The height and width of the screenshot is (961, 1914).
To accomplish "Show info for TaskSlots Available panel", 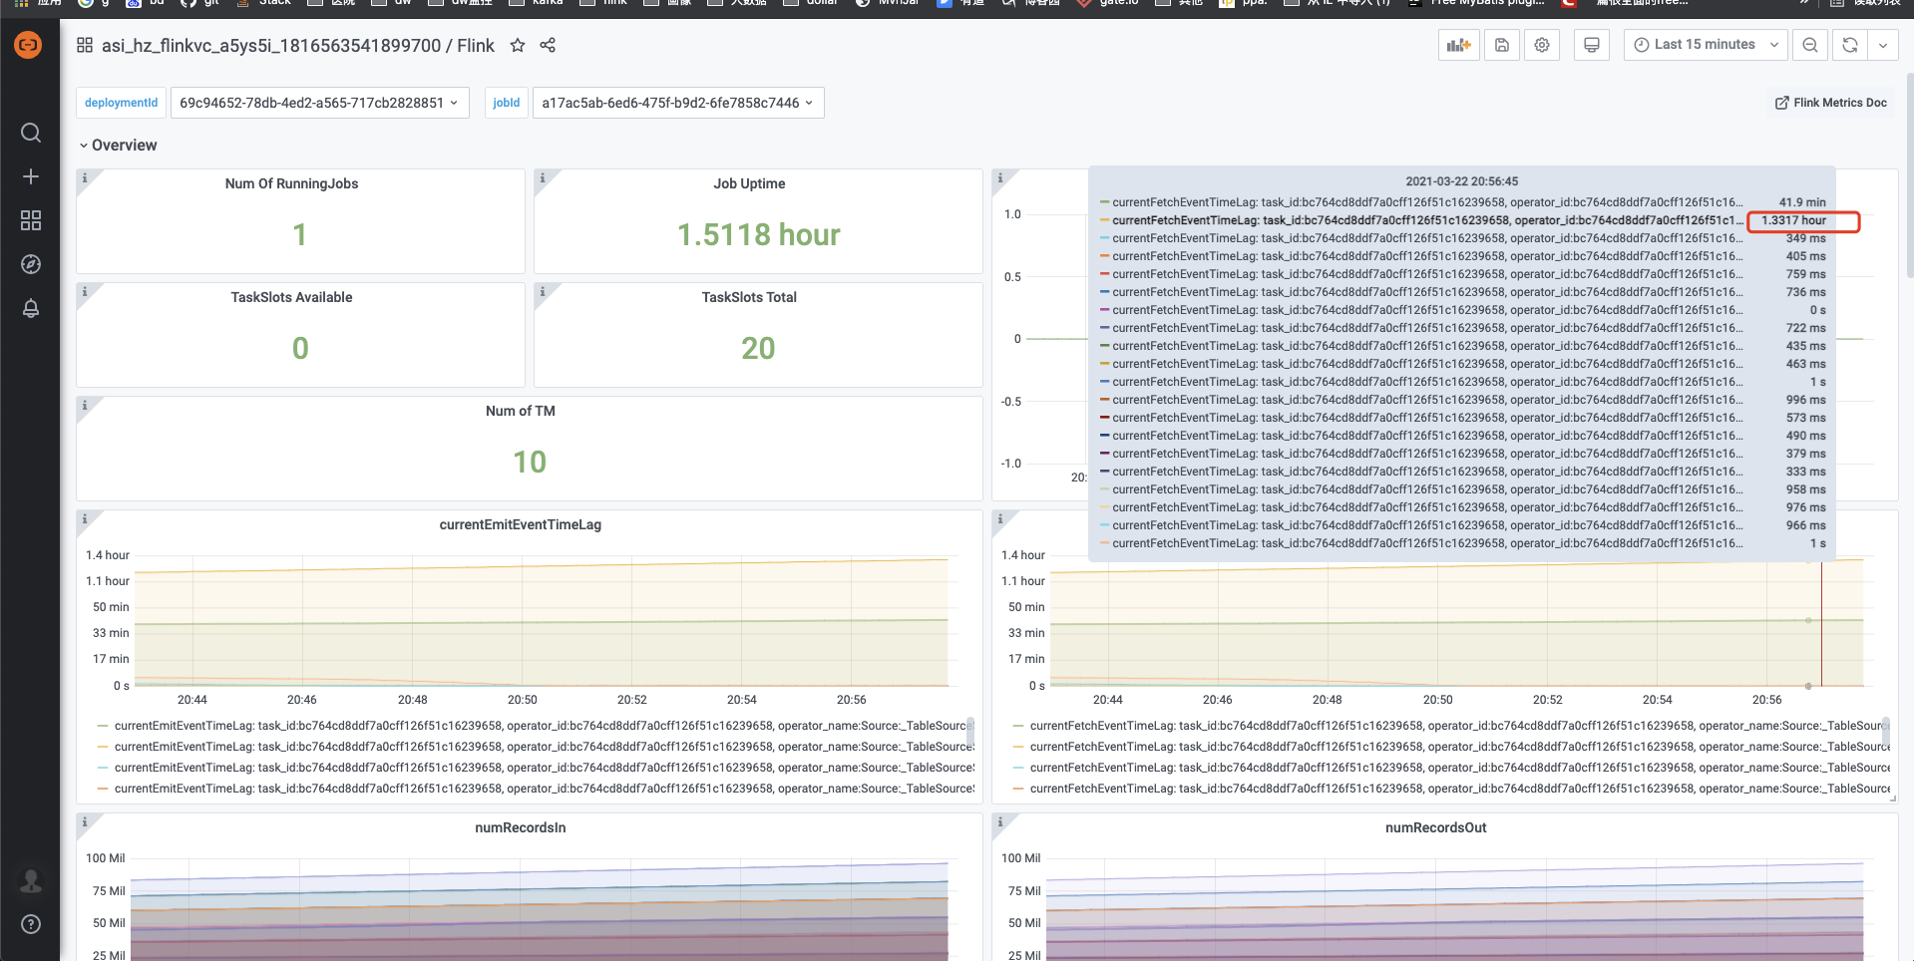I will point(85,292).
